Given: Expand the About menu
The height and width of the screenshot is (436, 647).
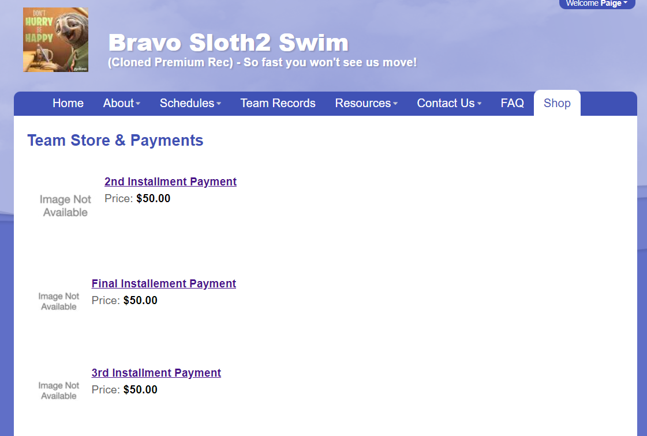Looking at the screenshot, I should [121, 103].
